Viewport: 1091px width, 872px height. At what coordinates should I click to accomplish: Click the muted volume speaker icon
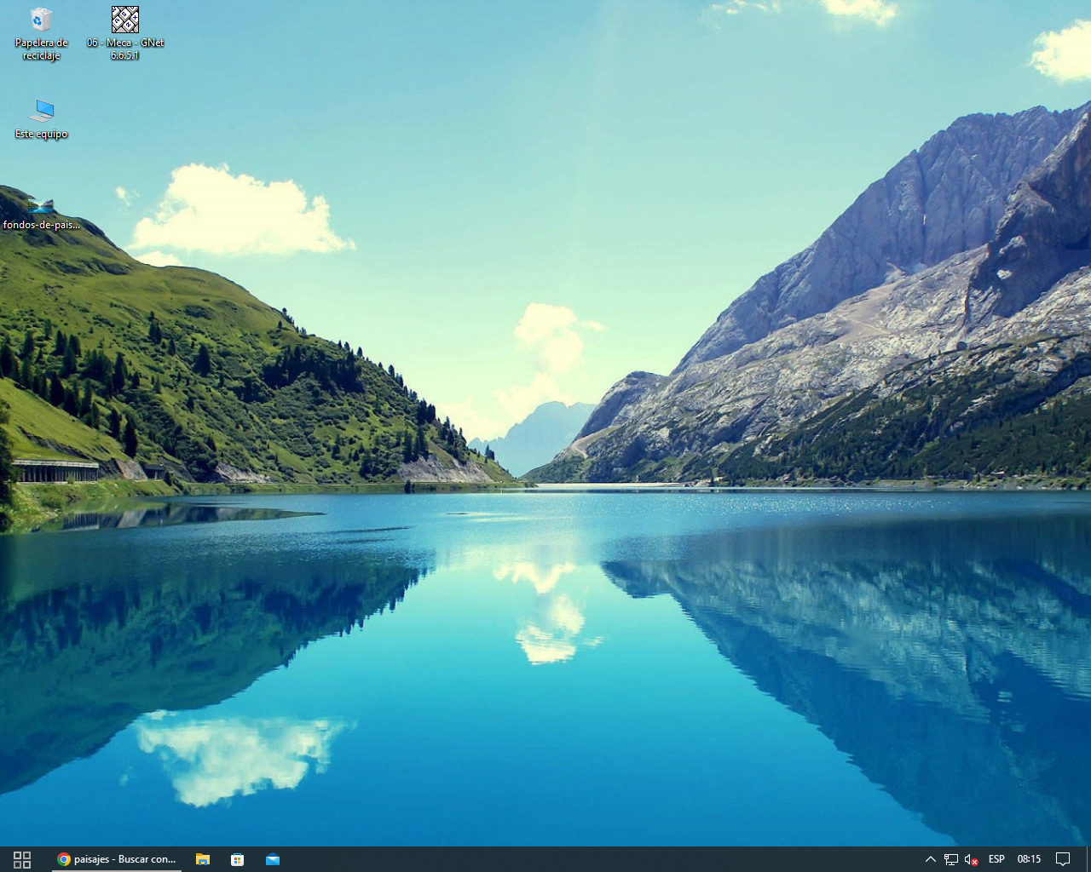click(971, 859)
